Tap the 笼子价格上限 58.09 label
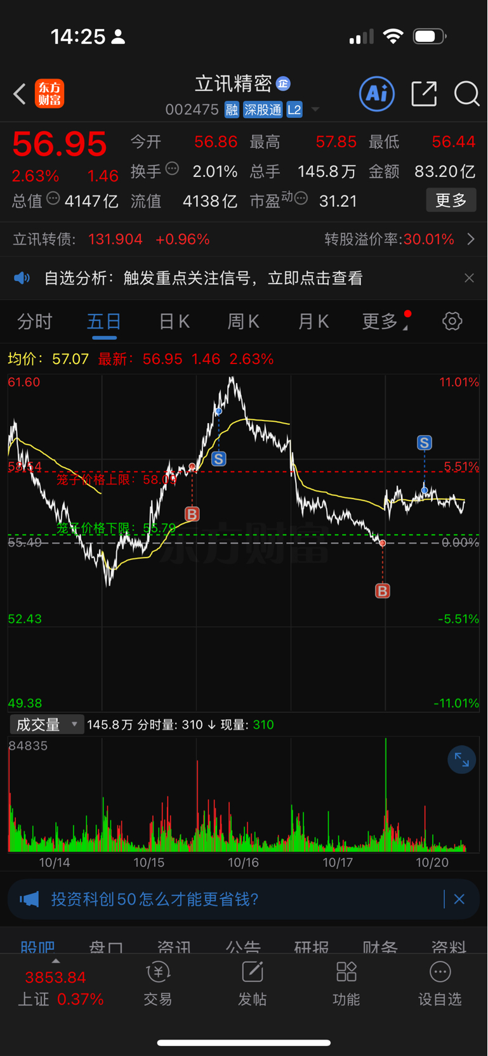The image size is (488, 1056). pyautogui.click(x=117, y=479)
